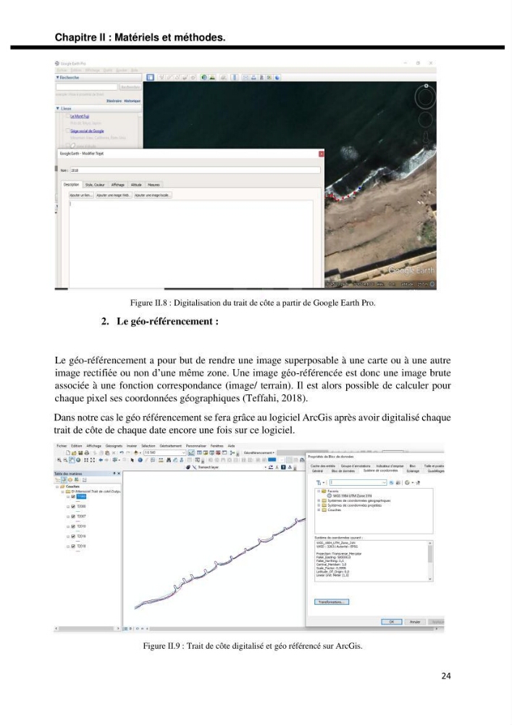Expand the Couches folder in coordinate system tree

pos(319,510)
